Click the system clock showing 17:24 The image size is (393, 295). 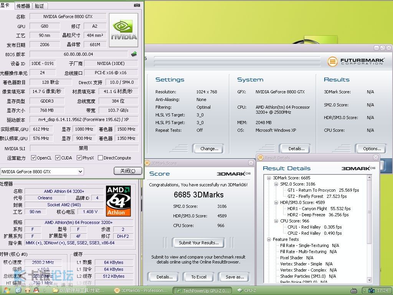tap(382, 290)
